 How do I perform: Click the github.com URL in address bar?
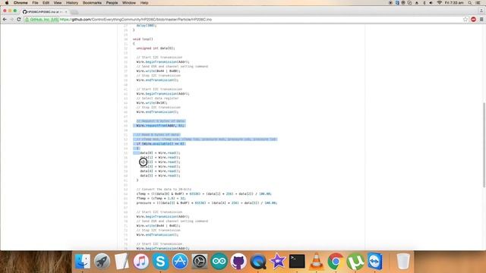[x=136, y=19]
